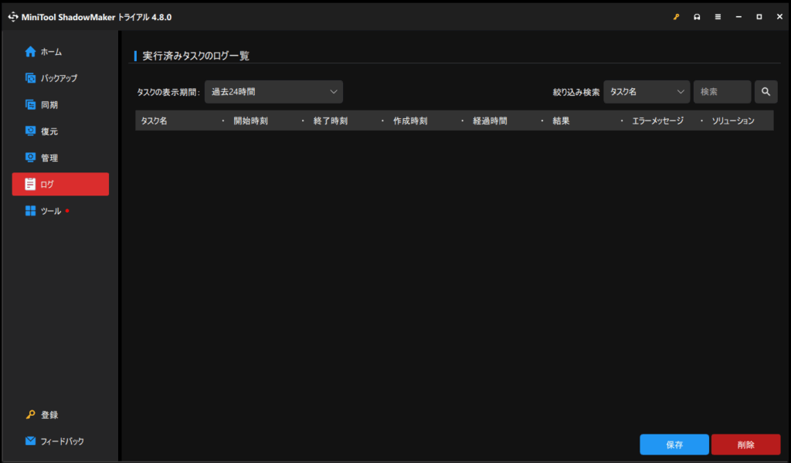The image size is (791, 463).
Task: Click the Backup icon in sidebar
Action: [x=30, y=78]
